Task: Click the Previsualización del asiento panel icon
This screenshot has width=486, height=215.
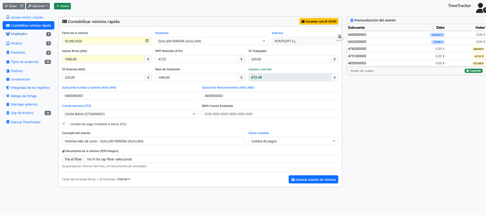Action: (x=352, y=20)
